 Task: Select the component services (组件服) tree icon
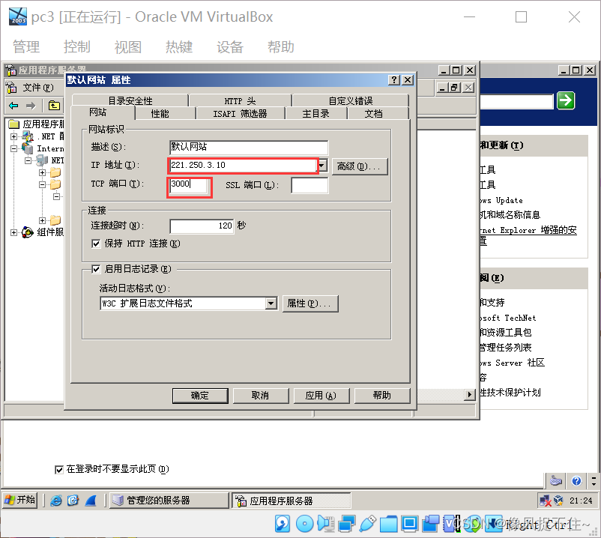click(28, 232)
